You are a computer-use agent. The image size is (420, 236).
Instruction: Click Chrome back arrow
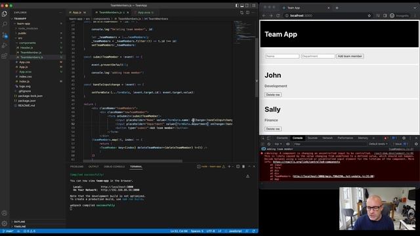click(264, 16)
